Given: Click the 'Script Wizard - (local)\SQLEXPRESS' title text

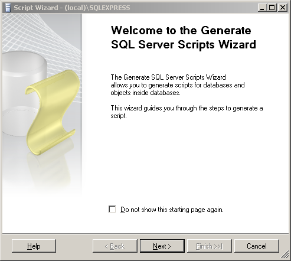Looking at the screenshot, I should pos(72,8).
